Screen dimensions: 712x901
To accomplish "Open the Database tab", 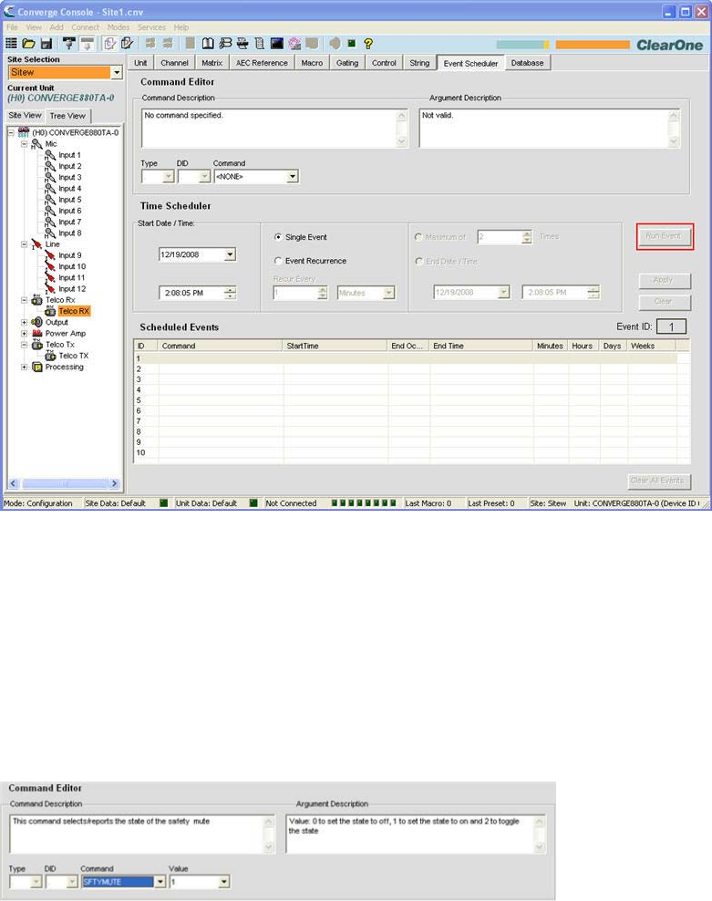I will click(x=527, y=63).
